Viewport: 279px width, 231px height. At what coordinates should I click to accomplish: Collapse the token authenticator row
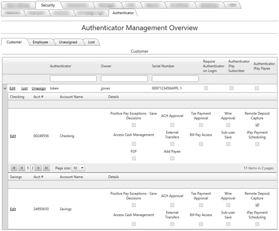(x=5, y=88)
